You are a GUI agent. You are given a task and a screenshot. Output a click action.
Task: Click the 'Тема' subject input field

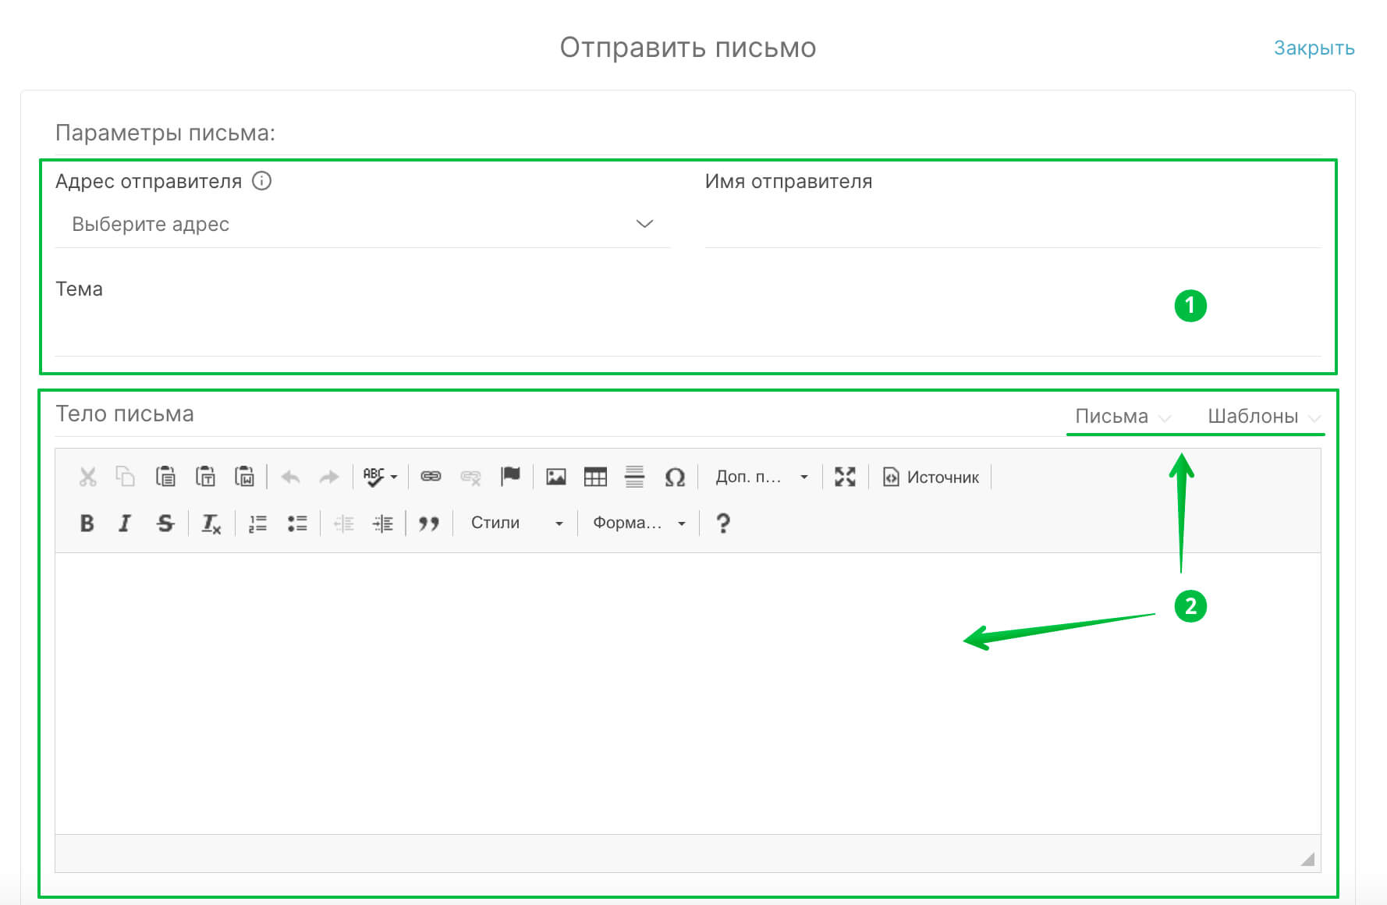click(688, 333)
